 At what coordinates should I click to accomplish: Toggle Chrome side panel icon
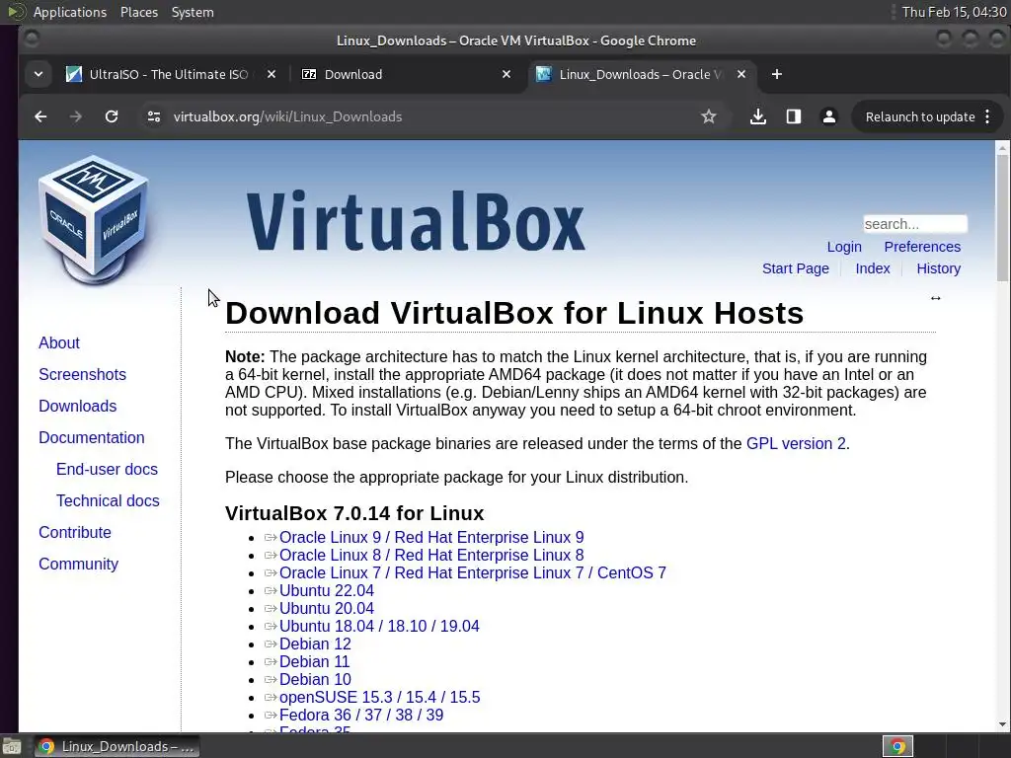coord(794,116)
